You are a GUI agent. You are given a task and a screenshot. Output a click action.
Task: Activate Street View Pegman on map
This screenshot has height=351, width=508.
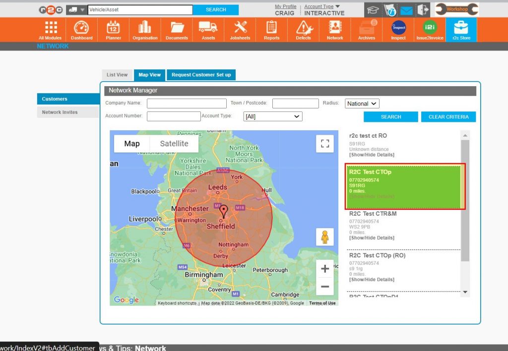[325, 237]
